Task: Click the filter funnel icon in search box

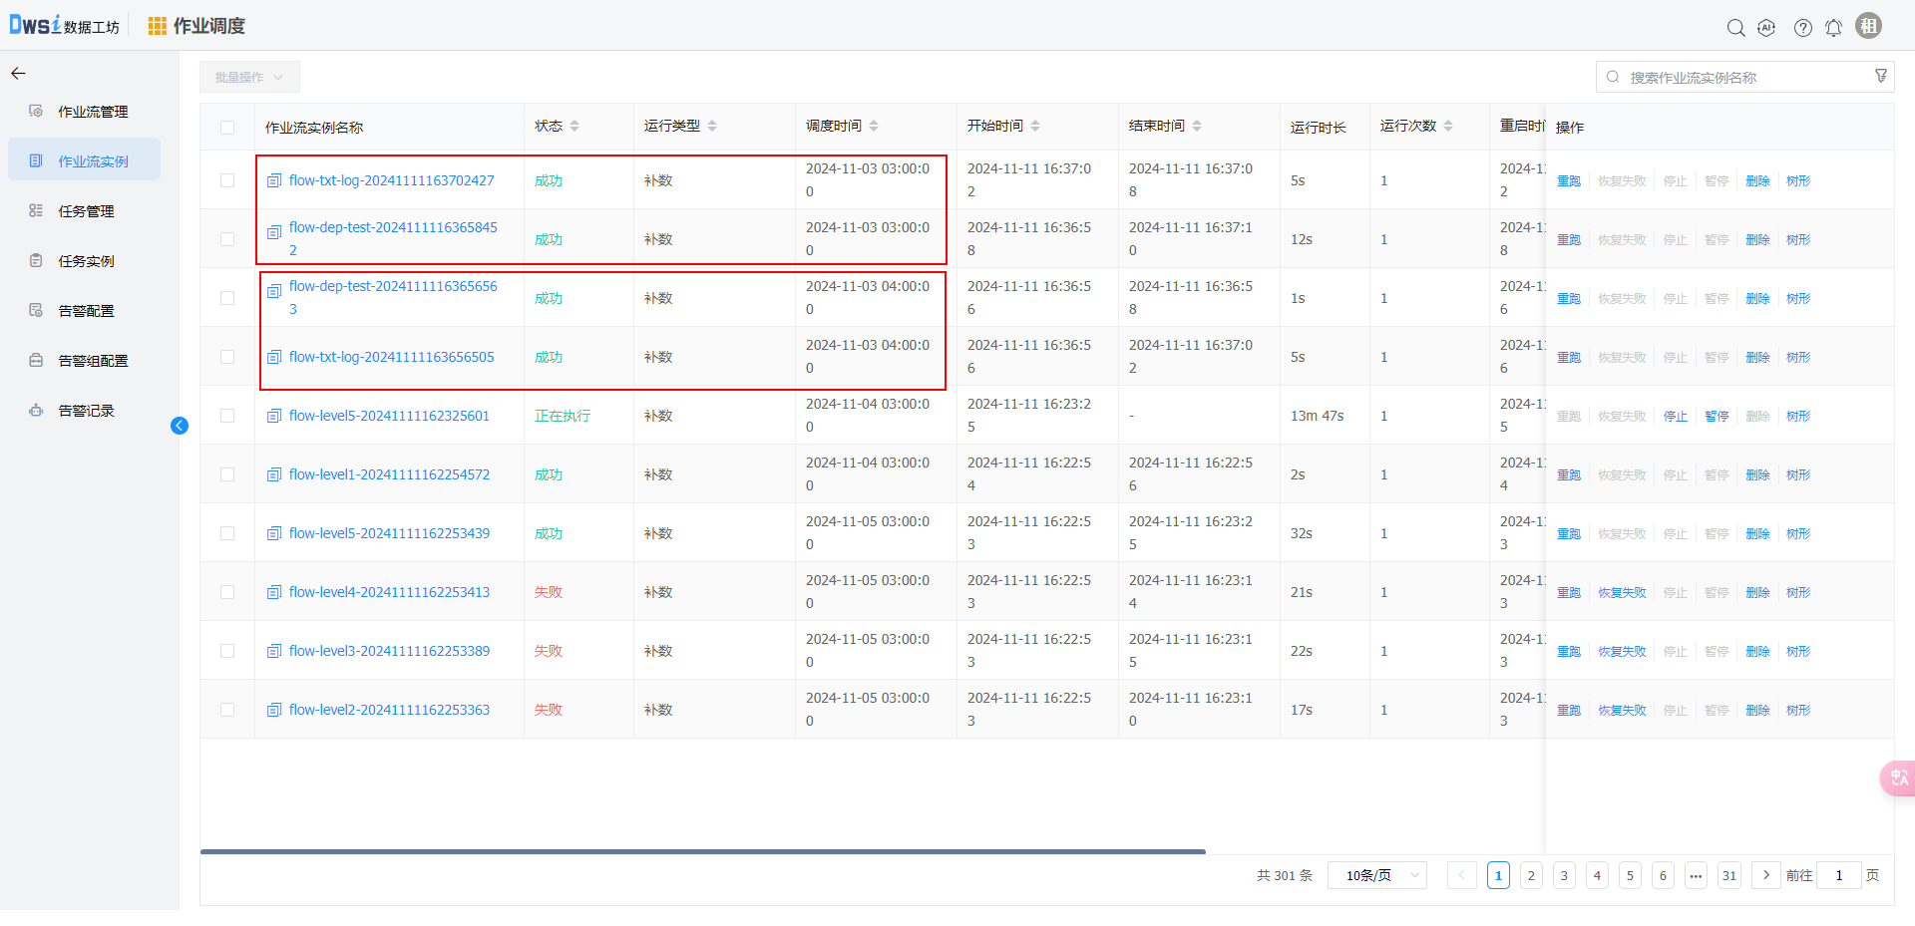Action: (x=1880, y=77)
